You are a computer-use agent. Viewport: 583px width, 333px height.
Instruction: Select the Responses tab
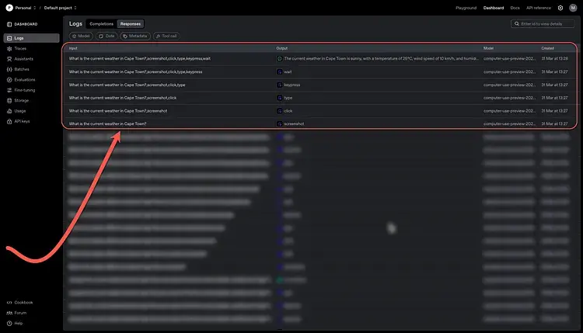click(130, 24)
